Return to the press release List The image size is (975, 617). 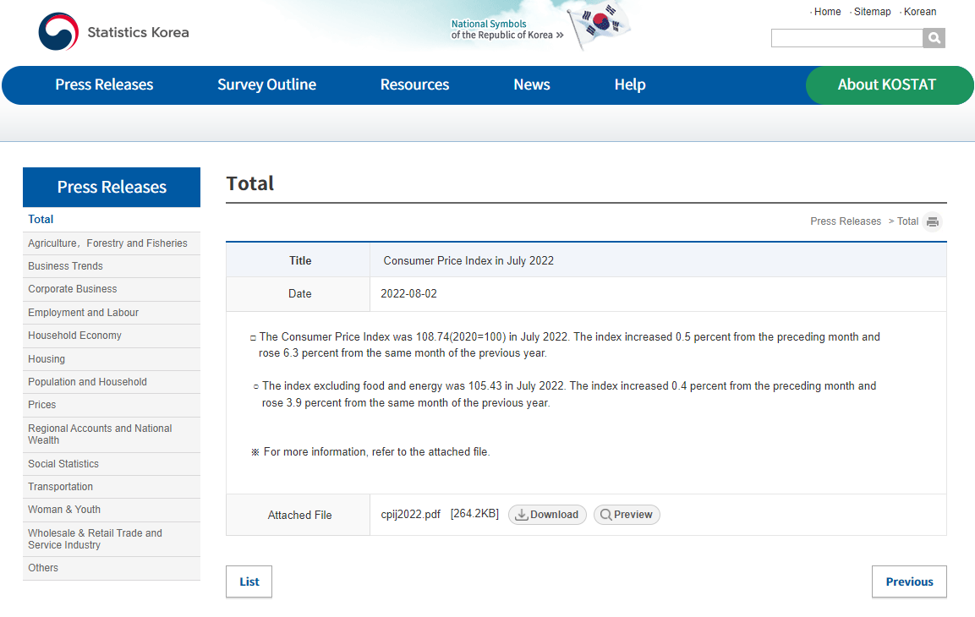(x=249, y=582)
